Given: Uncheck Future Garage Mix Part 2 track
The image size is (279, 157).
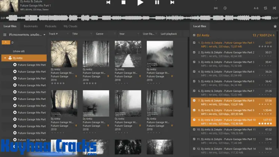Looking at the screenshot, I should pos(194,52).
